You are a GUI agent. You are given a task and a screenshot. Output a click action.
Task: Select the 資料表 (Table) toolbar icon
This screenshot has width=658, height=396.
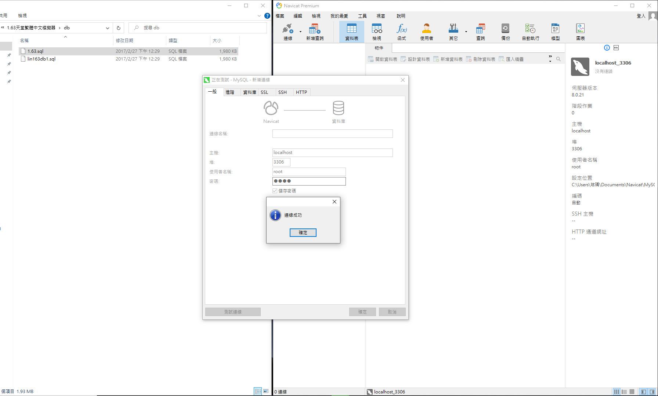click(x=352, y=32)
